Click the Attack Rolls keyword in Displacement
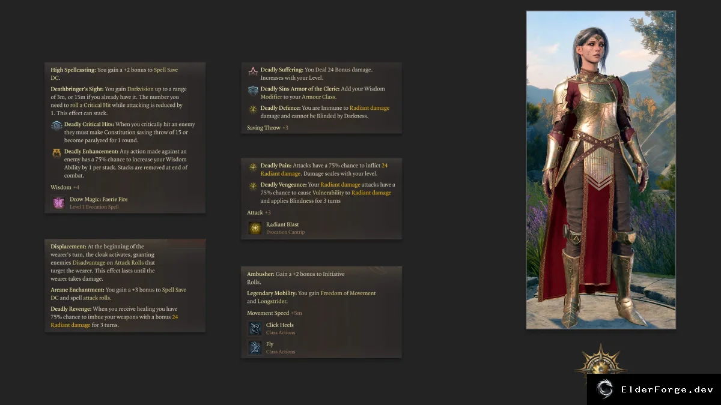Viewport: 721px width, 405px height. (130, 262)
